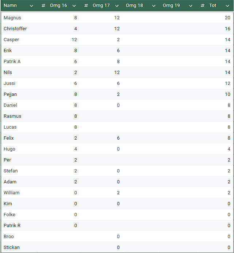The image size is (234, 253).
Task: Open the Omg 17 column dropdown chevron
Action: coord(117,6)
